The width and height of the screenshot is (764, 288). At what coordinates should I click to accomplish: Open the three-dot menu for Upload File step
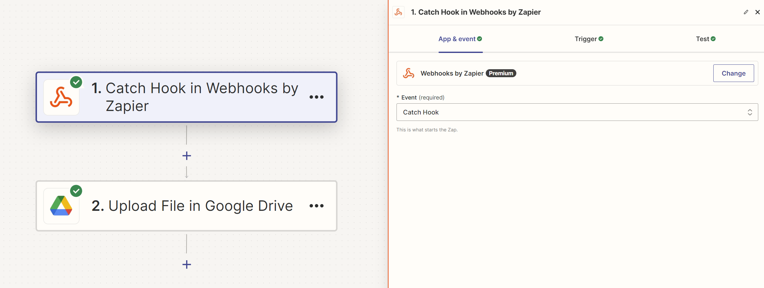[317, 206]
